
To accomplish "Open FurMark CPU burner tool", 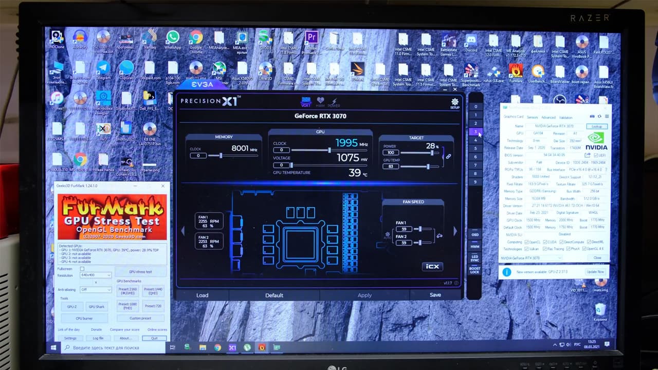I will coord(84,319).
